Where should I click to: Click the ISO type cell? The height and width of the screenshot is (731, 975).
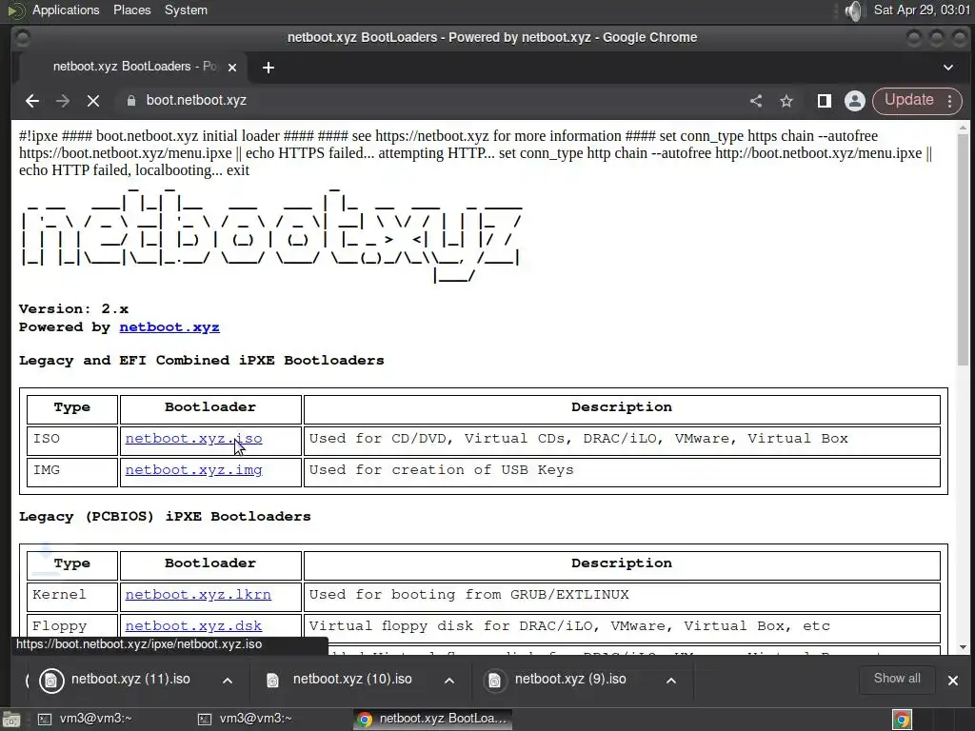tap(72, 441)
